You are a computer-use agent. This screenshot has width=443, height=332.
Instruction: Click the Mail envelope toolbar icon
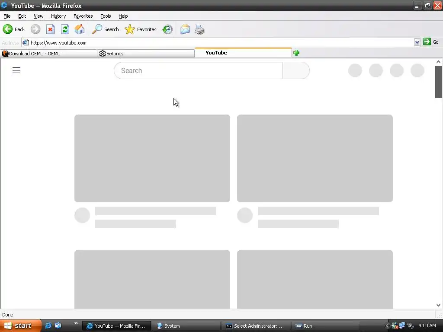click(x=185, y=29)
